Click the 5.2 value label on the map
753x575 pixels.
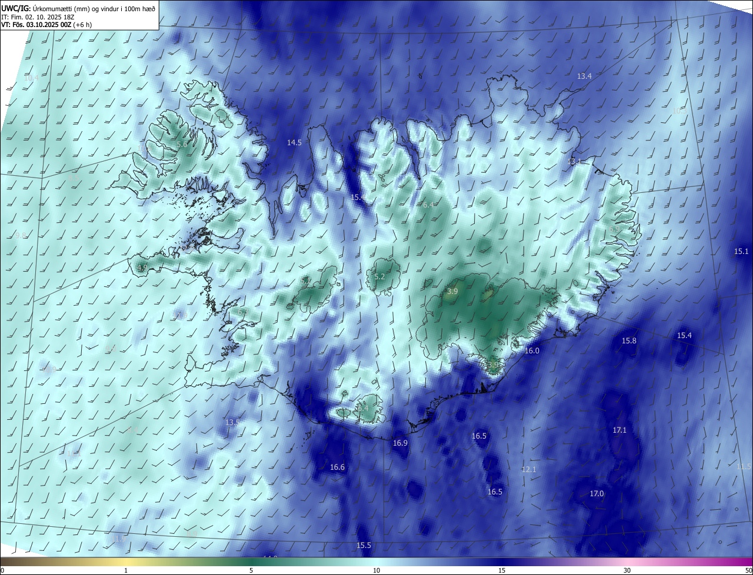[379, 276]
